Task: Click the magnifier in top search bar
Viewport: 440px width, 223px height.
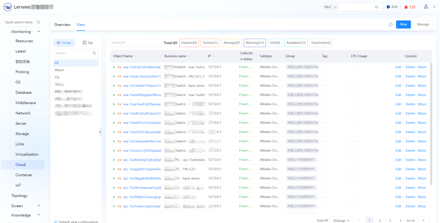Action: click(x=377, y=7)
